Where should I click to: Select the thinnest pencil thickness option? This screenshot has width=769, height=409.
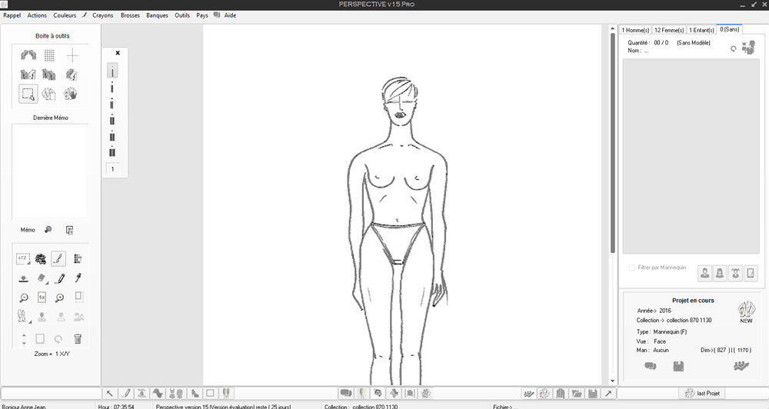click(112, 71)
